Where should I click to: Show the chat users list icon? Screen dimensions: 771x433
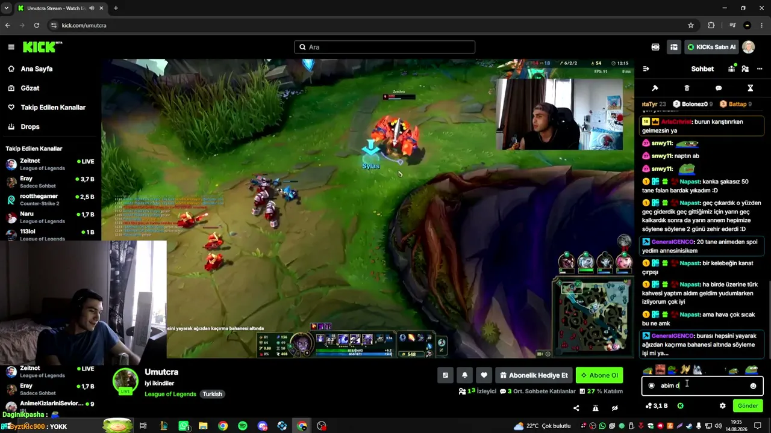tap(745, 69)
